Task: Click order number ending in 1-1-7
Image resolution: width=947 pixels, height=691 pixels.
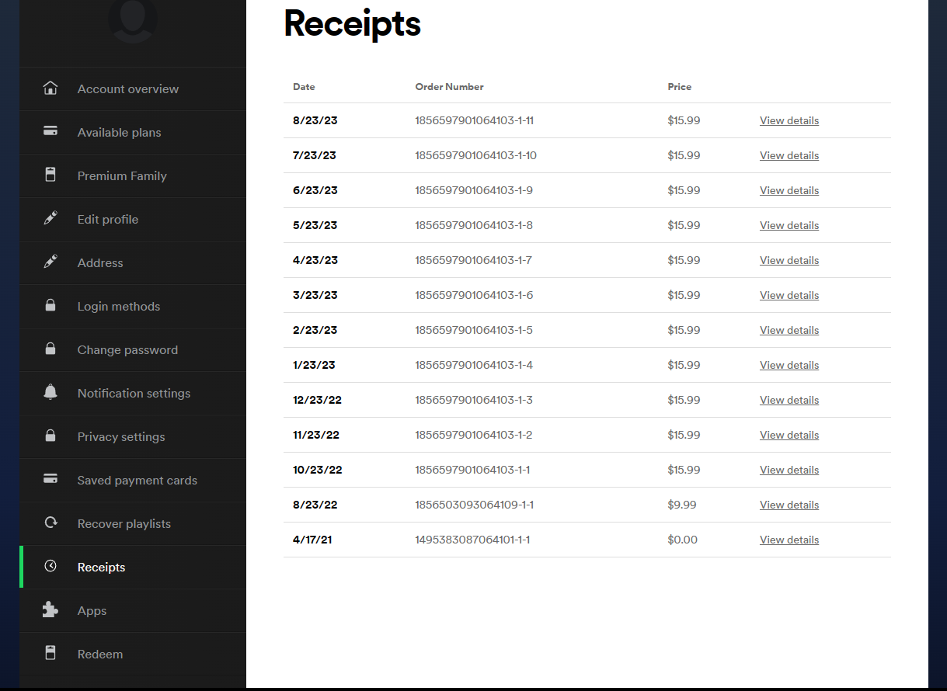Action: 473,261
